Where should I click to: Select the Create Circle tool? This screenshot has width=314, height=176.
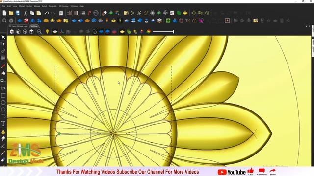pos(3,103)
